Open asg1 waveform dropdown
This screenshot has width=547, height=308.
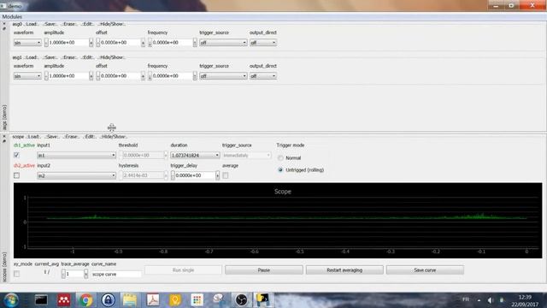tap(27, 76)
